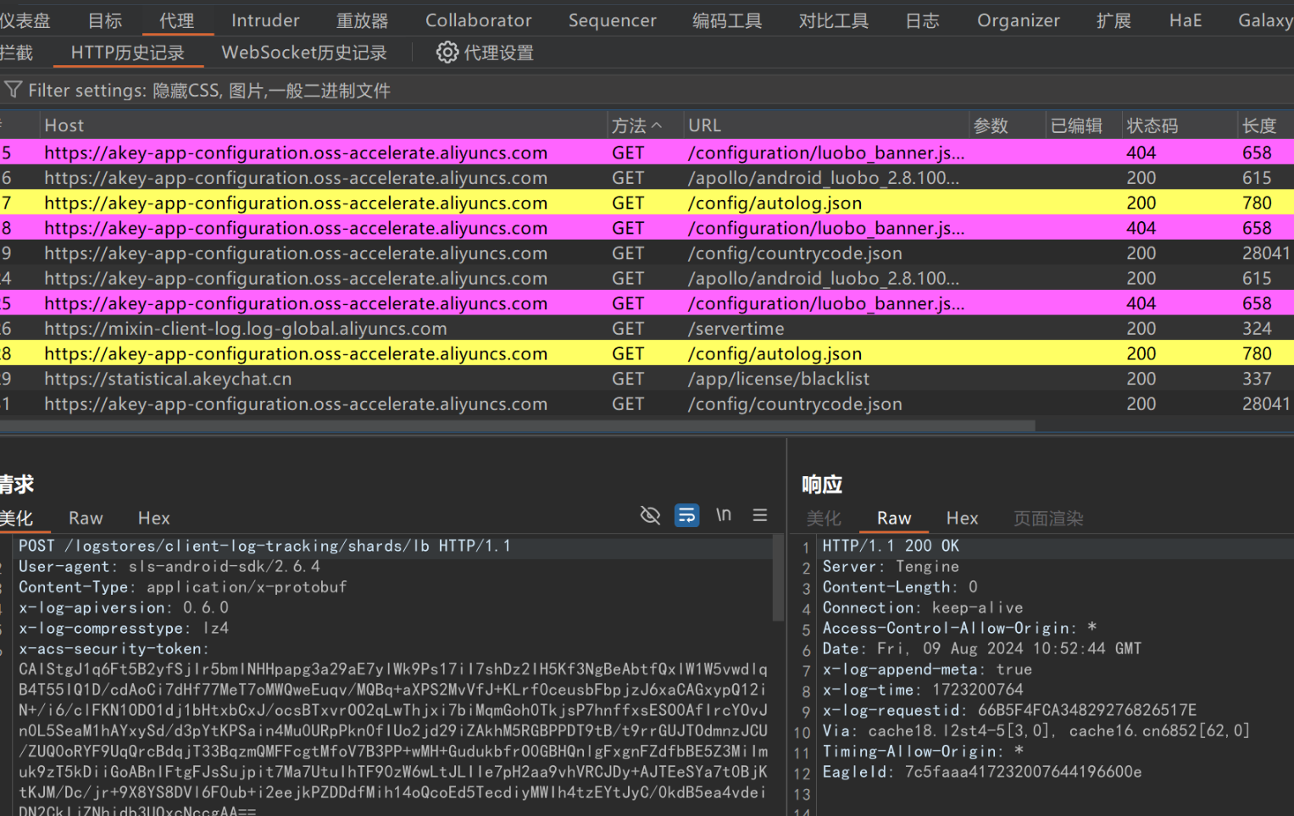Select the magenta-highlighted row number 8
This screenshot has width=1294, height=816.
pyautogui.click(x=339, y=228)
